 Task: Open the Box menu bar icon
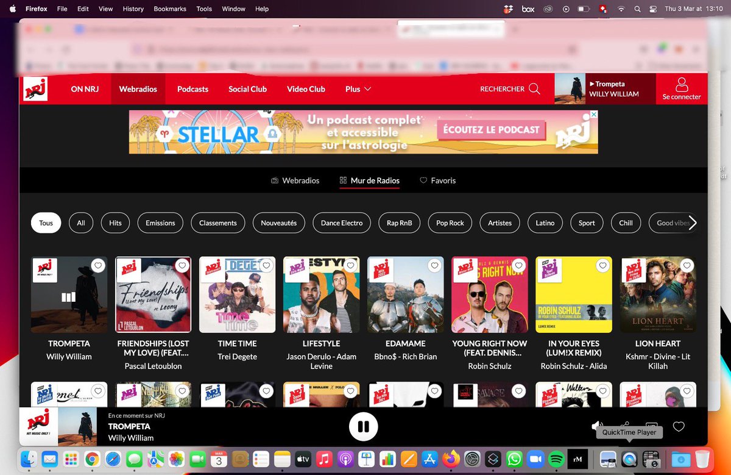528,9
